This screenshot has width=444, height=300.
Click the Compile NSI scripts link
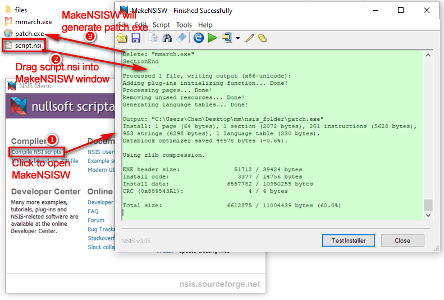tap(36, 152)
